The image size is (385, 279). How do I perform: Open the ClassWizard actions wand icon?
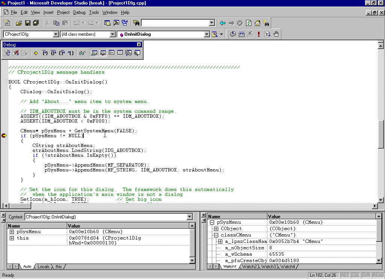(214, 34)
